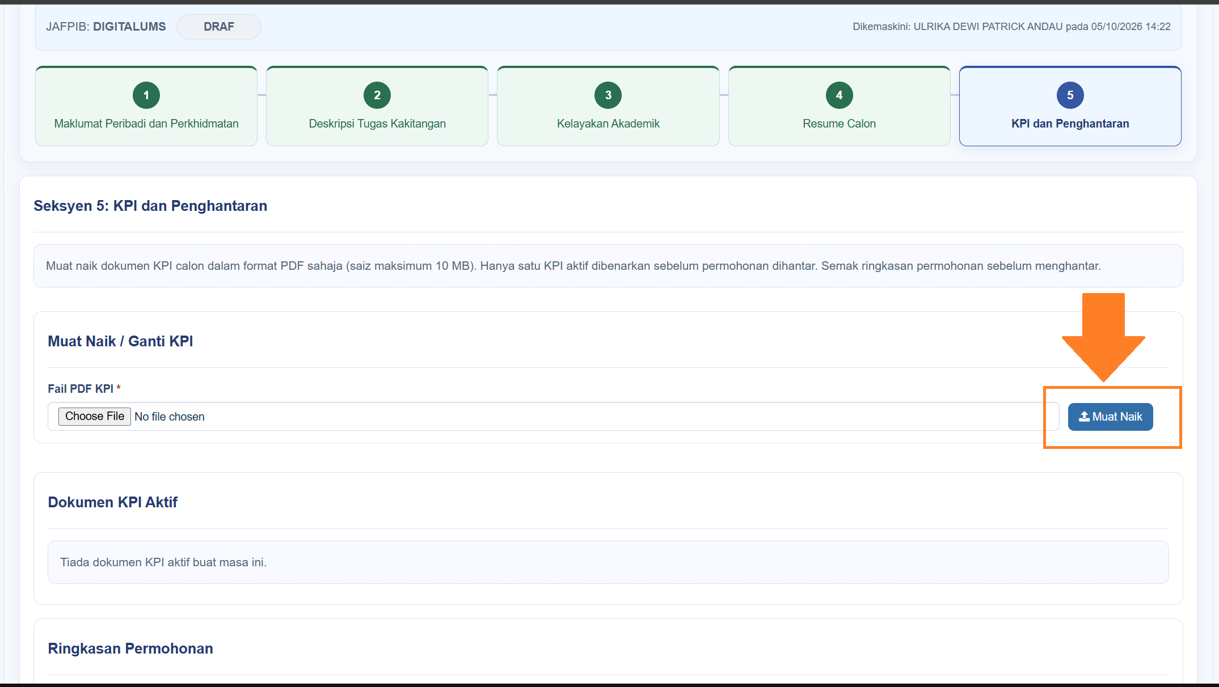This screenshot has height=687, width=1219.
Task: Open step 2 Deskripsi Tugas Kakitangan
Action: [x=377, y=107]
